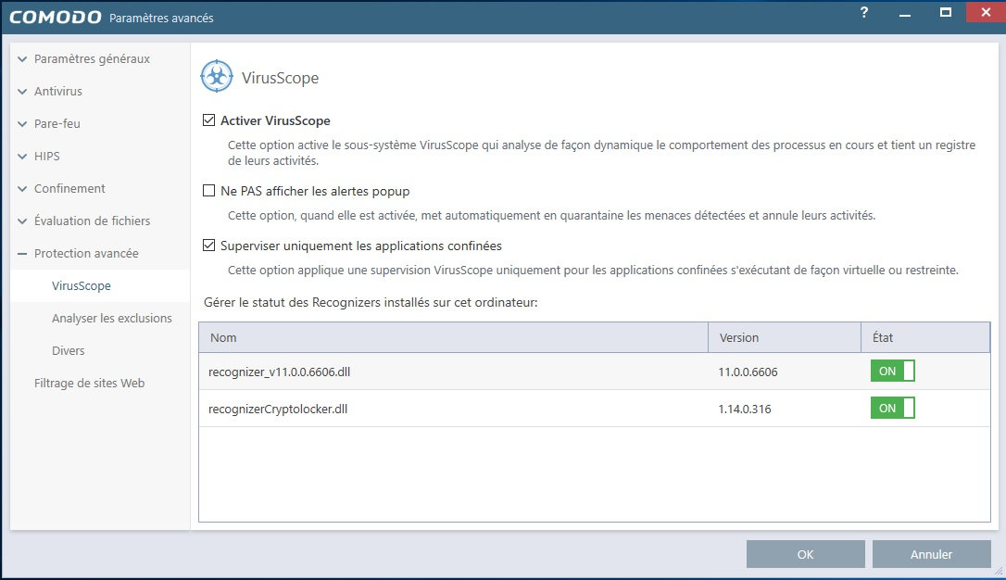Click the Annuler button

(931, 554)
